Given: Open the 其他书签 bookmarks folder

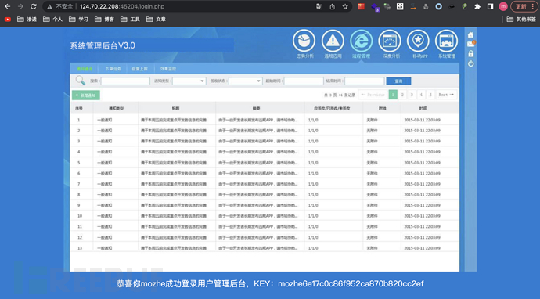Looking at the screenshot, I should (521, 20).
